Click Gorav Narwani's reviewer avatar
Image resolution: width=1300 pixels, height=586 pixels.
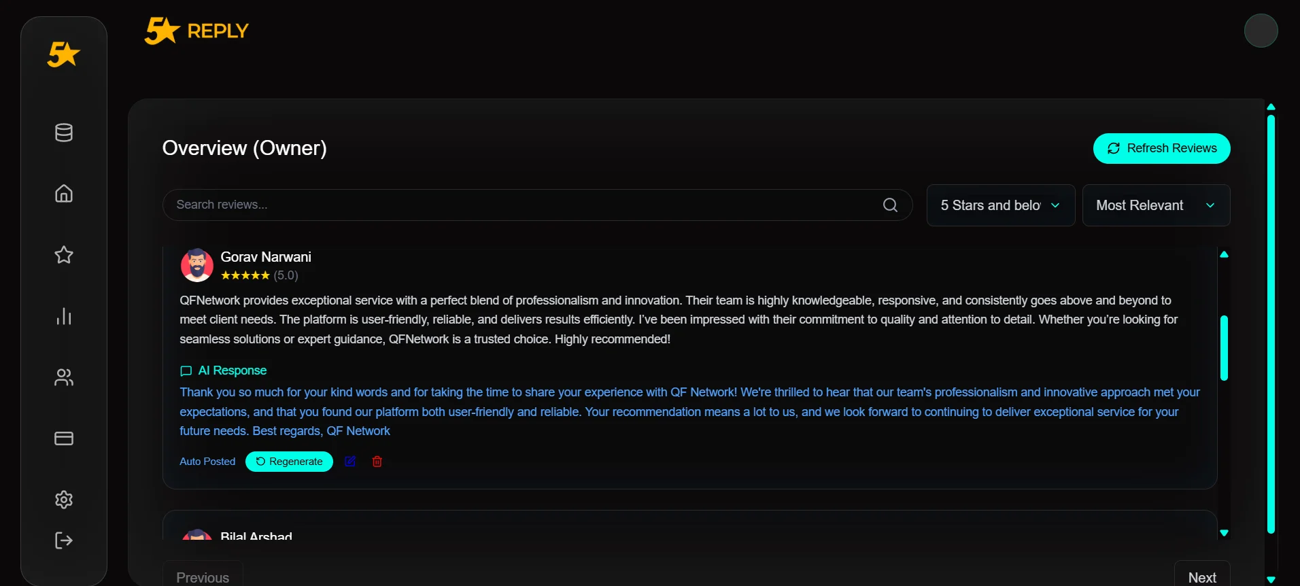pyautogui.click(x=197, y=265)
